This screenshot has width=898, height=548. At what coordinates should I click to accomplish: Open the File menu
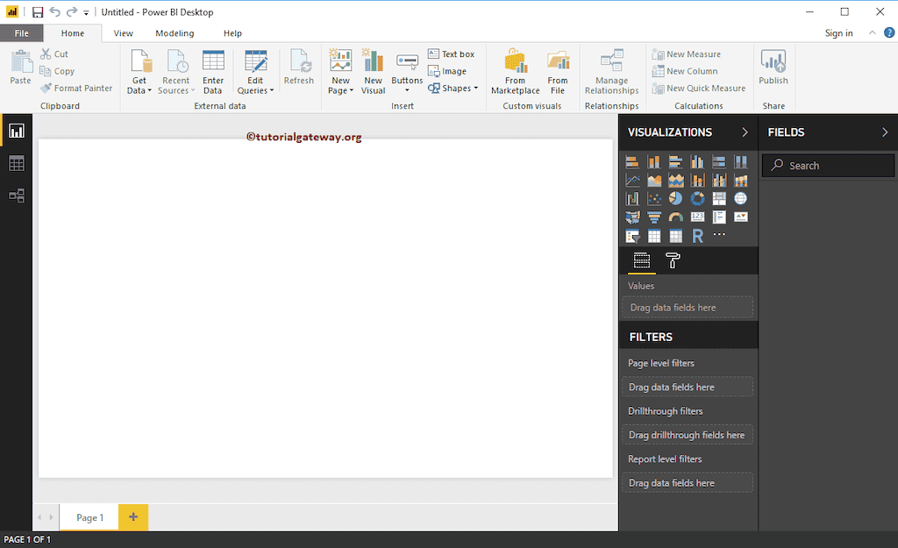(x=21, y=32)
